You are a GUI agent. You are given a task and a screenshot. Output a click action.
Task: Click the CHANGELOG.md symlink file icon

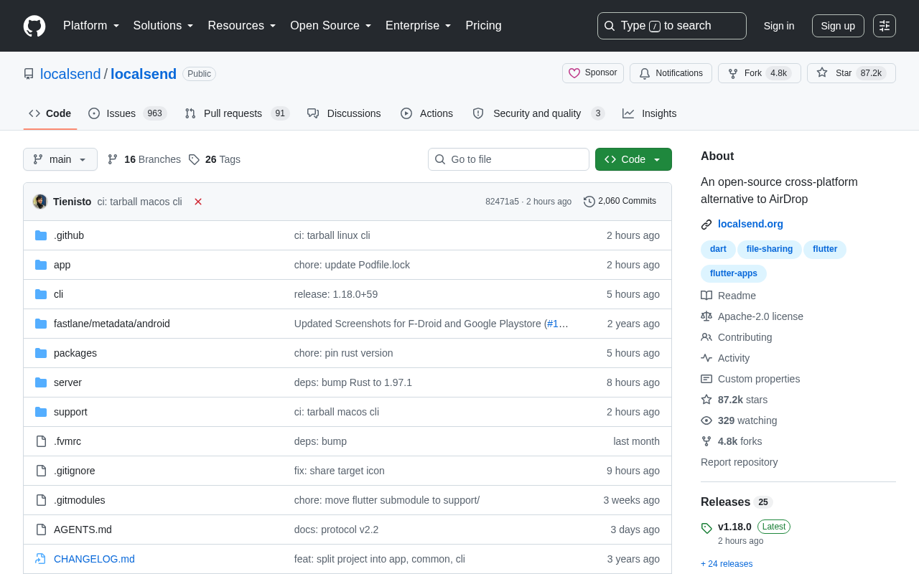point(41,559)
